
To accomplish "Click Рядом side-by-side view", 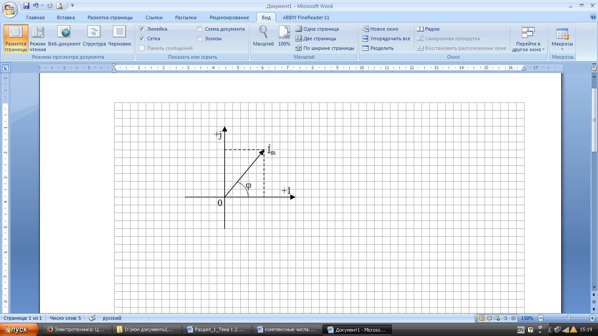I will (x=429, y=29).
